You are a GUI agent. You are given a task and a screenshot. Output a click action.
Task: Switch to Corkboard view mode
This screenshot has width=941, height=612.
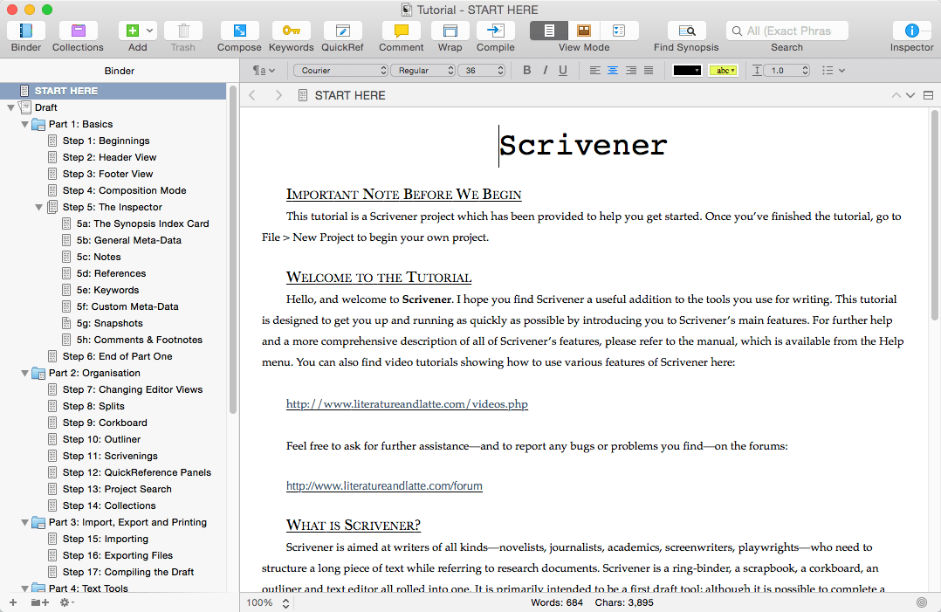tap(584, 31)
